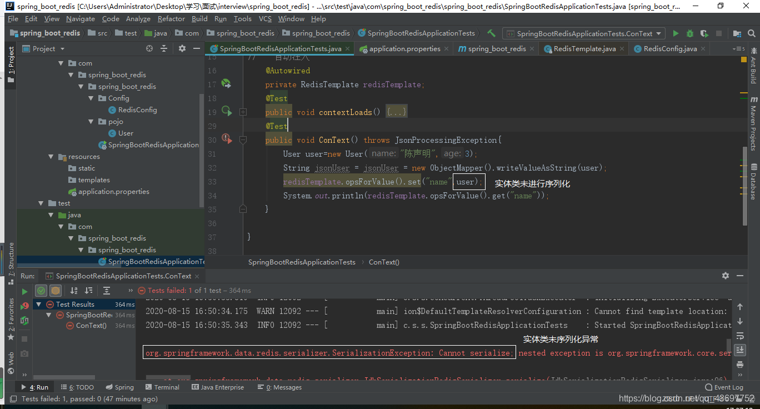Open Terminal tool window
The width and height of the screenshot is (760, 409).
(x=162, y=387)
